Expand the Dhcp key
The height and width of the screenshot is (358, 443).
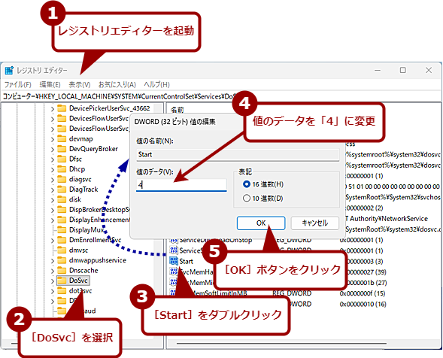pyautogui.click(x=53, y=170)
